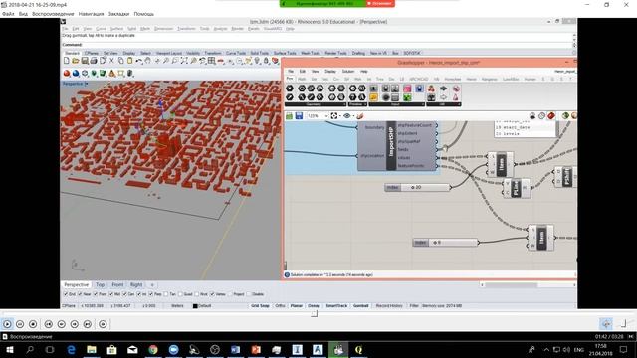Click the video player seek bar handle
The image size is (637, 358).
tap(315, 314)
